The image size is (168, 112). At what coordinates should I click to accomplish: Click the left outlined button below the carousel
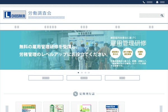click(46, 78)
